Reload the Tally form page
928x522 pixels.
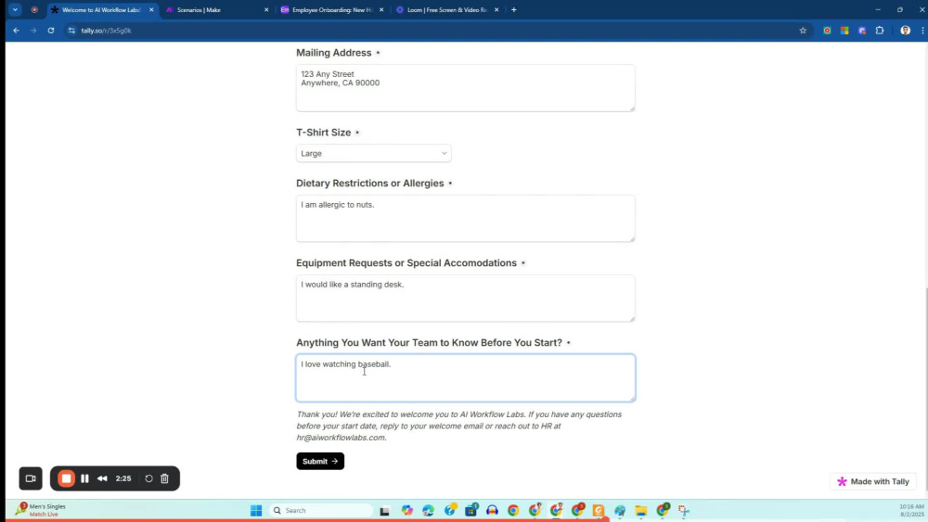point(51,31)
